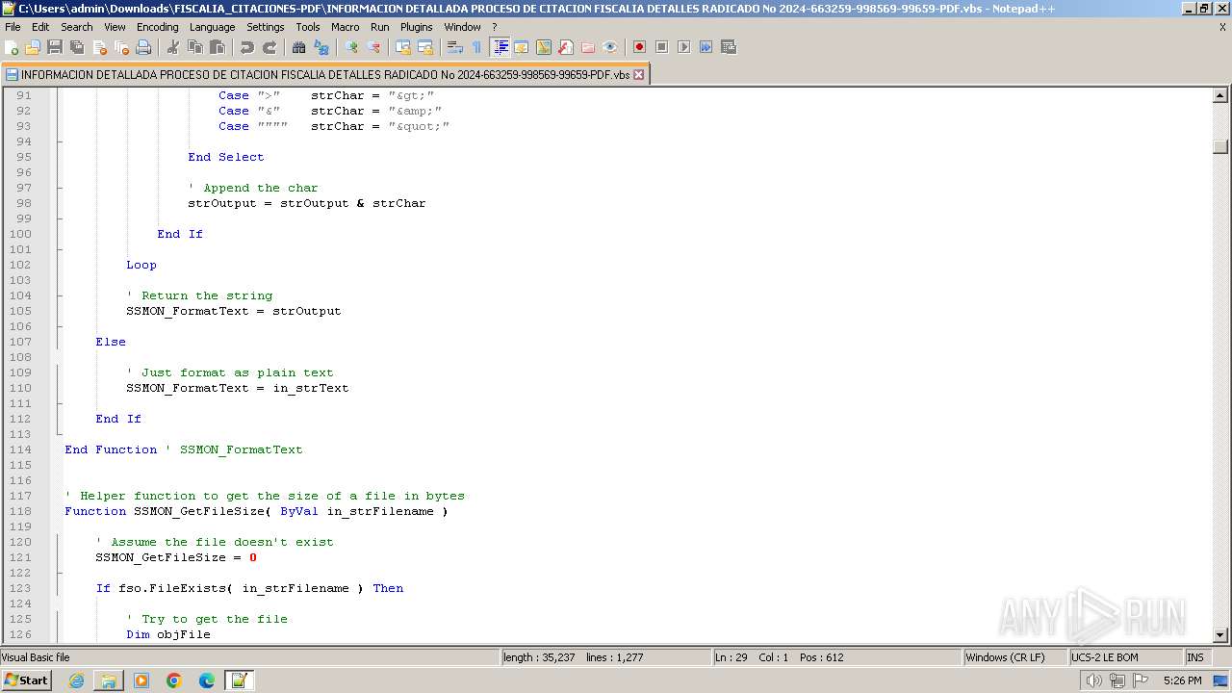Open the User Defined Language dialog icon
This screenshot has height=693, width=1232.
[522, 47]
